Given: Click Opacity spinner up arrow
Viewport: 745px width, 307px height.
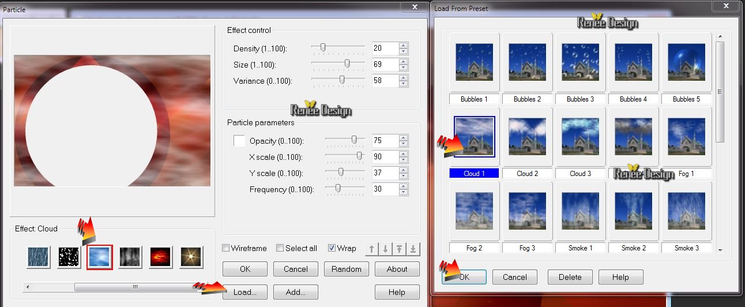Looking at the screenshot, I should point(404,138).
